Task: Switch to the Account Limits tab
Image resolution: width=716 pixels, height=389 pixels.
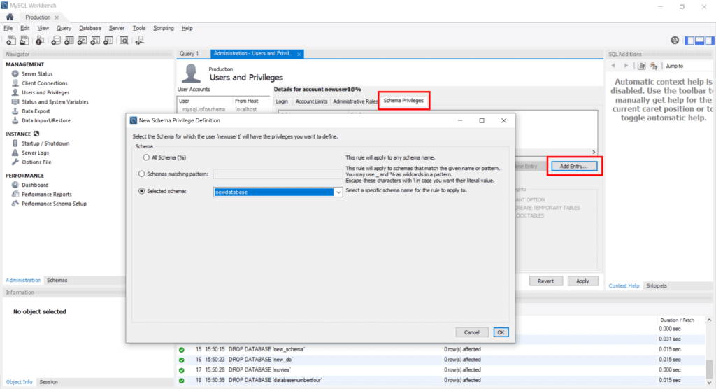Action: (x=311, y=101)
